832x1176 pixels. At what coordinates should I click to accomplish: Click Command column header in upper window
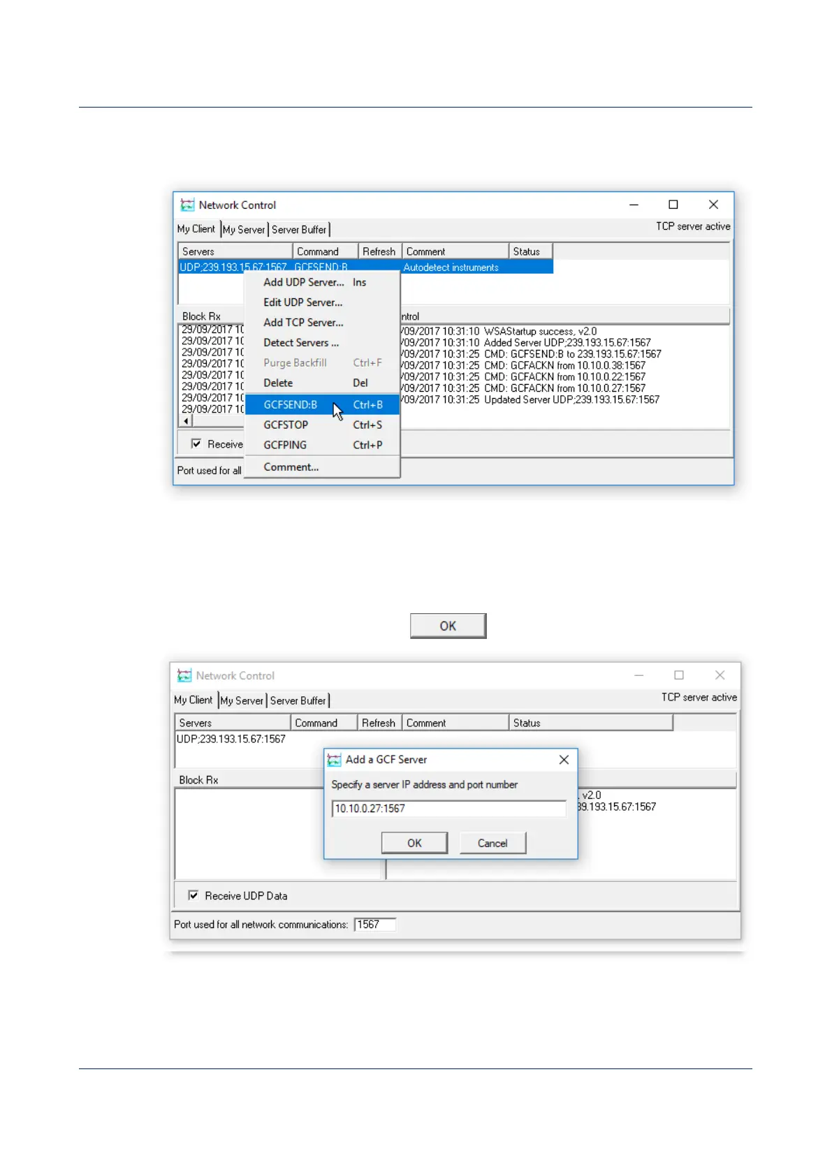point(325,251)
